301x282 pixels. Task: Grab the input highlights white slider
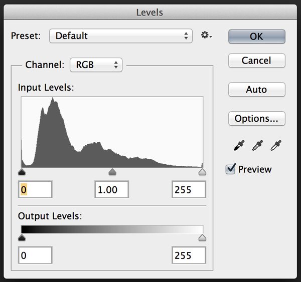pyautogui.click(x=202, y=172)
